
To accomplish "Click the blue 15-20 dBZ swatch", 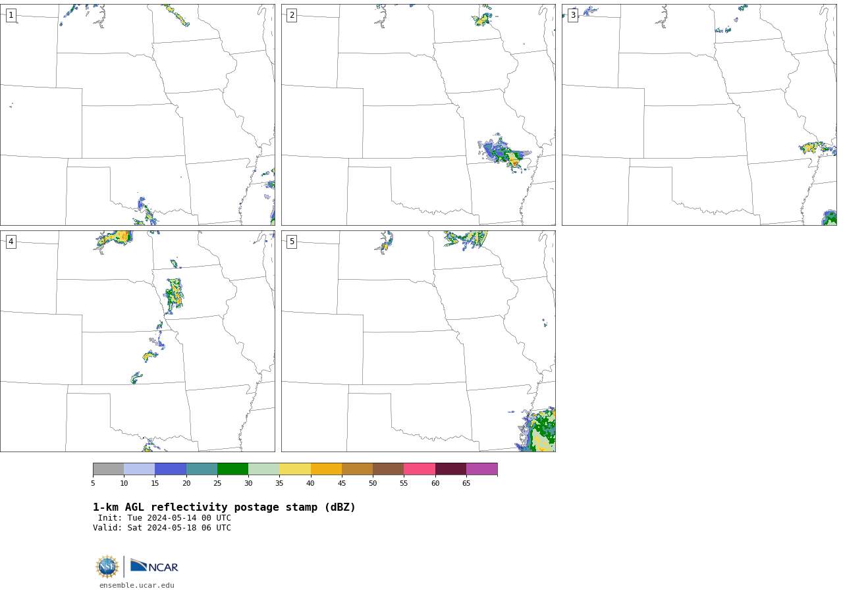I will (x=171, y=469).
